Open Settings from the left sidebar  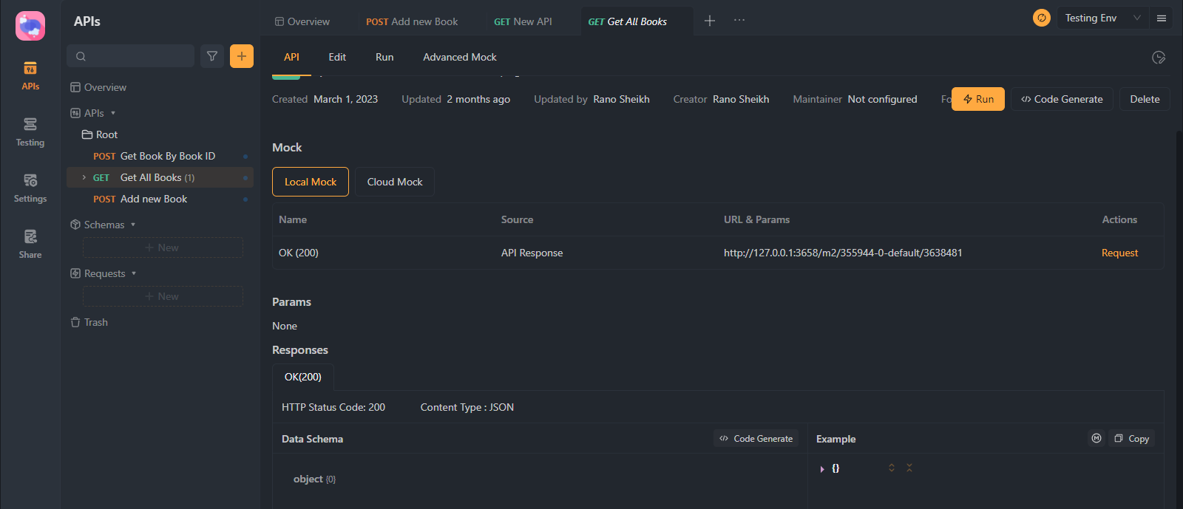tap(30, 188)
